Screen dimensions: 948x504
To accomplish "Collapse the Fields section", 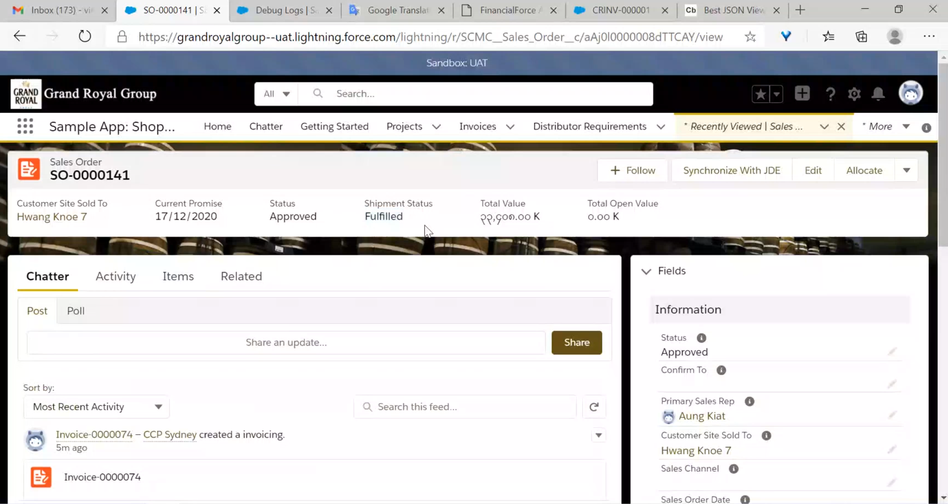I will point(646,271).
